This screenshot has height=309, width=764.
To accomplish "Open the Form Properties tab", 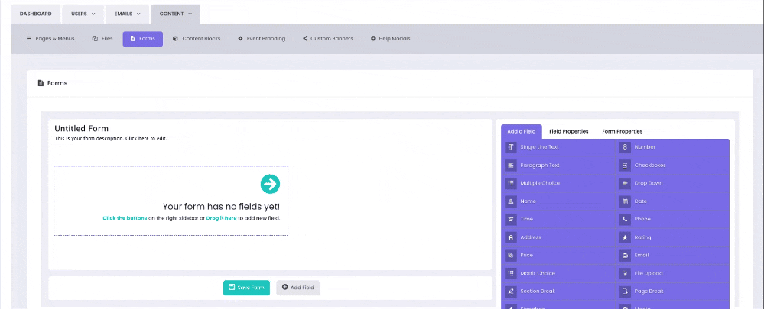I will click(x=622, y=131).
